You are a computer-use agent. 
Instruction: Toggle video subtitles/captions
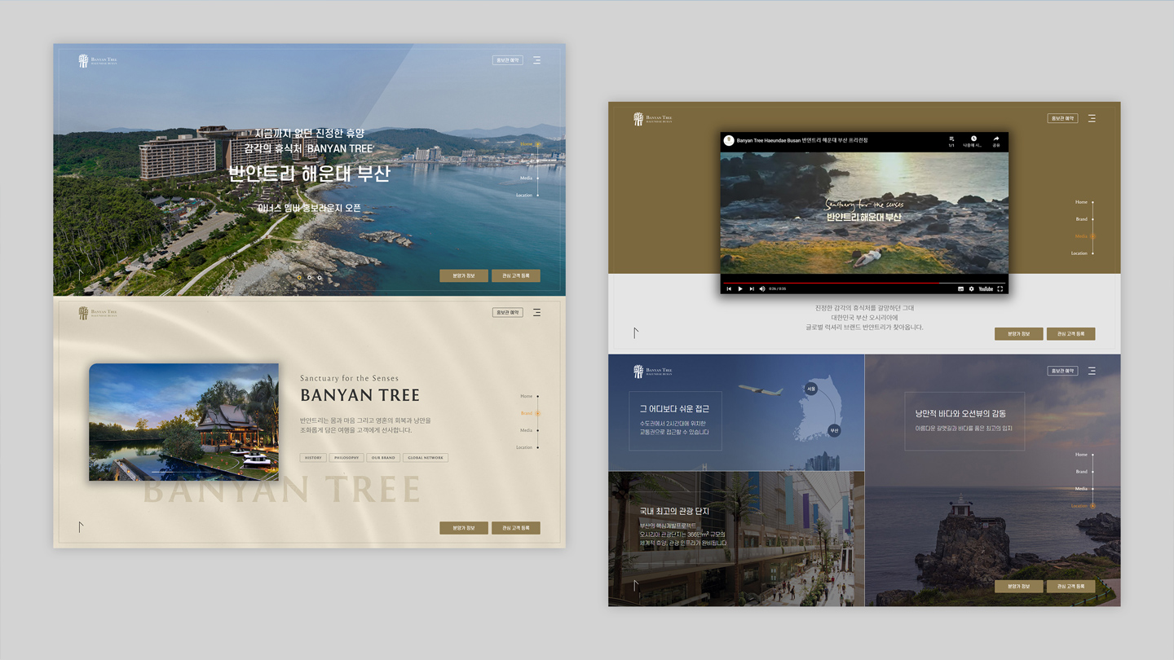click(960, 288)
